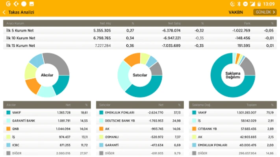Sort by the Fark column header
Image resolution: width=280 pixels, height=157 pixels.
click(x=247, y=23)
